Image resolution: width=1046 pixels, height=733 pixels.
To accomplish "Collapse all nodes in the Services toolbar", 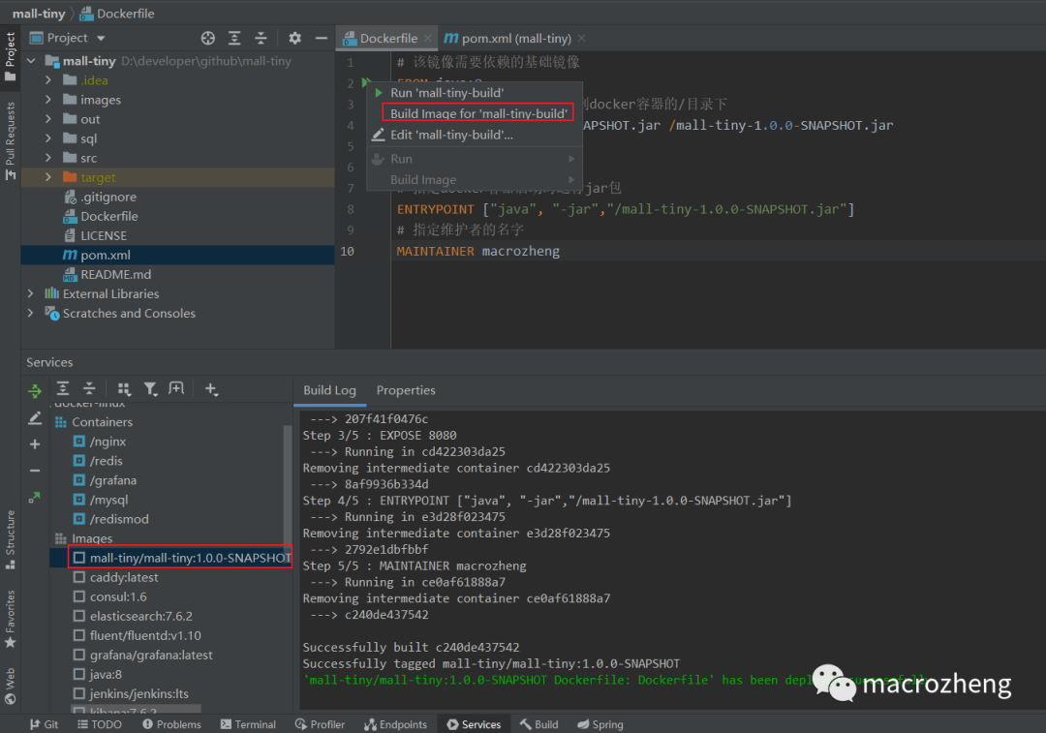I will click(x=89, y=388).
